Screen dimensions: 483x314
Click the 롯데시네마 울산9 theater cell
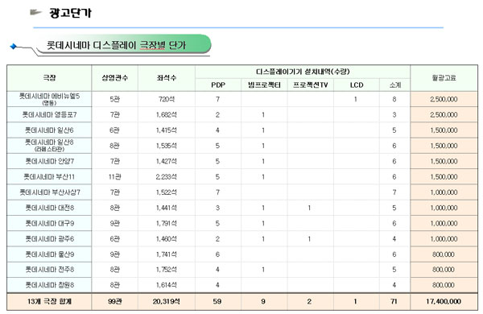click(x=49, y=254)
